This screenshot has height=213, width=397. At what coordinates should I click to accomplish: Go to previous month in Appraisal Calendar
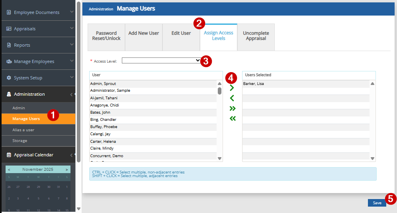[9, 170]
